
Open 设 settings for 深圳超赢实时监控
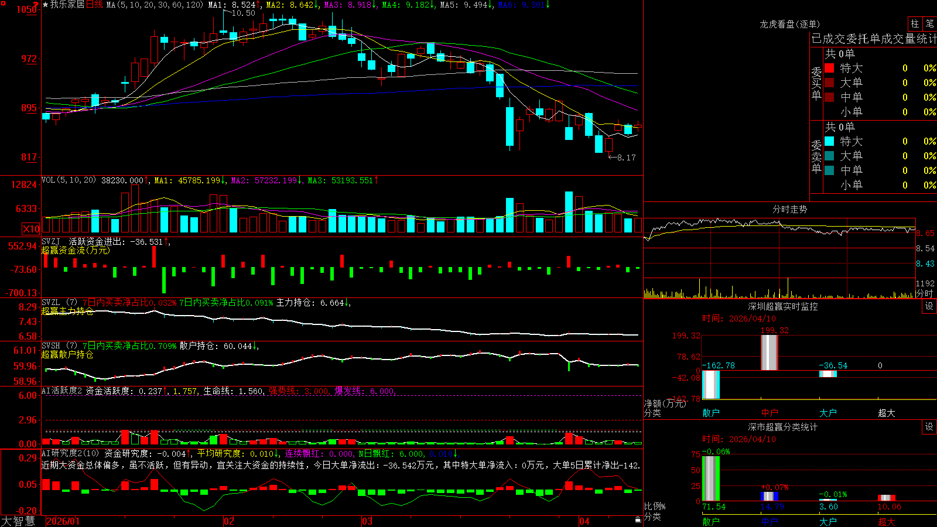929,306
